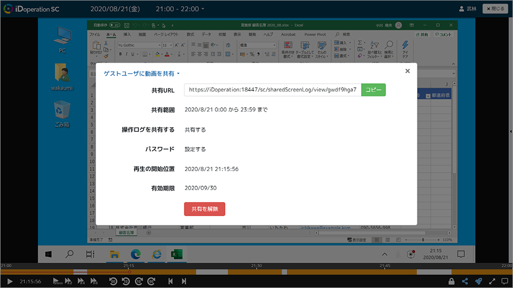Expand the Excel formula bar
Image resolution: width=513 pixels, height=288 pixels.
click(453, 74)
